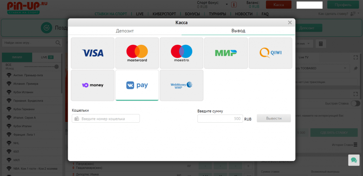Open Кубок Германии in the list
Screen dimensions: 363x176
coord(31,109)
